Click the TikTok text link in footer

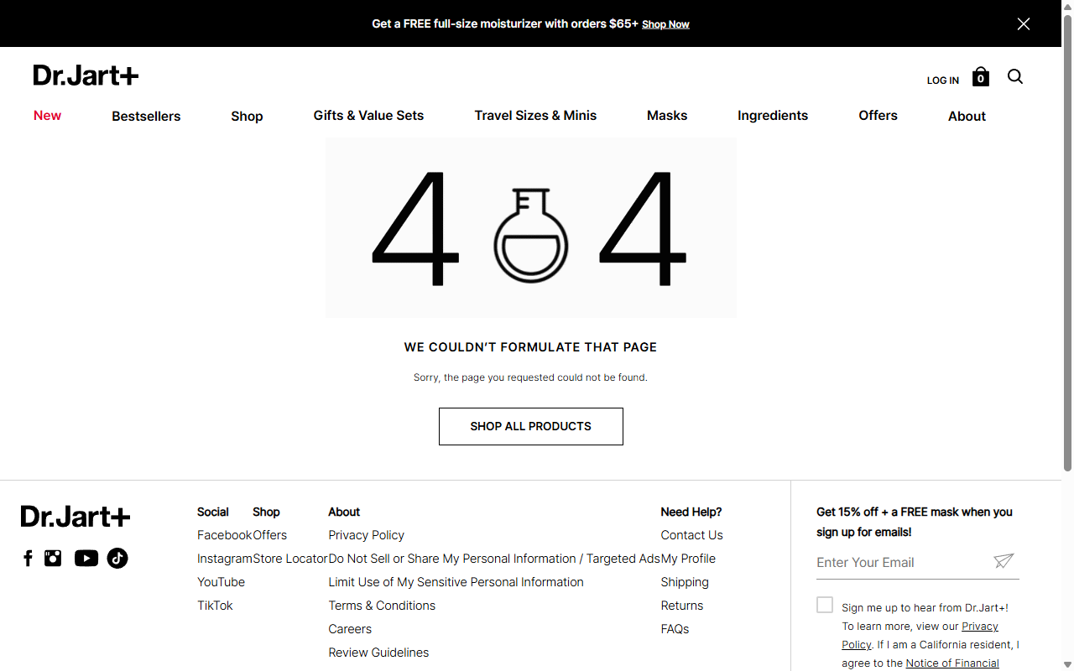click(215, 606)
